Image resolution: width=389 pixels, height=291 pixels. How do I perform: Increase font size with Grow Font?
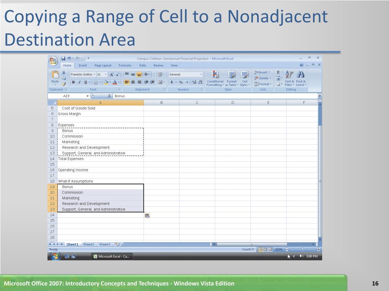coord(112,75)
